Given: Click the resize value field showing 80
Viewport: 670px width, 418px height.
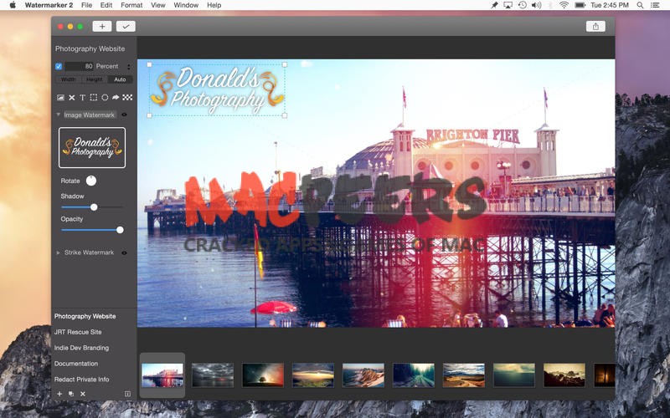Looking at the screenshot, I should click(x=79, y=66).
